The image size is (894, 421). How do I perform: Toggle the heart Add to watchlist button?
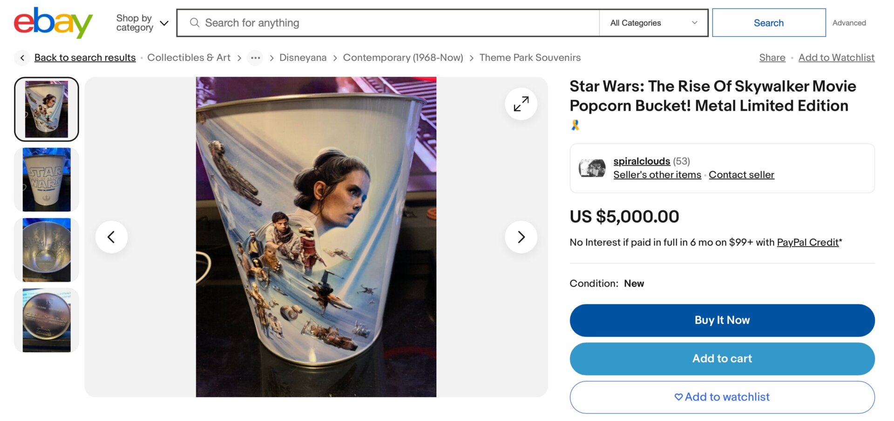pos(722,397)
